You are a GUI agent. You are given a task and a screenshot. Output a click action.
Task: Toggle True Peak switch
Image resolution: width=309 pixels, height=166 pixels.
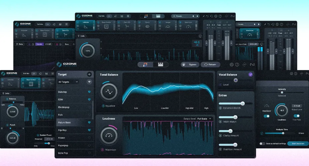pyautogui.click(x=297, y=116)
